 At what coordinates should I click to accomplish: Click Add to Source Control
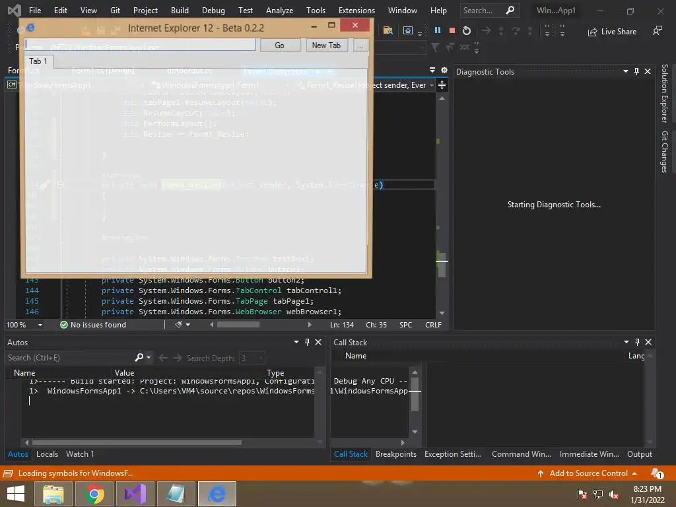pos(588,473)
